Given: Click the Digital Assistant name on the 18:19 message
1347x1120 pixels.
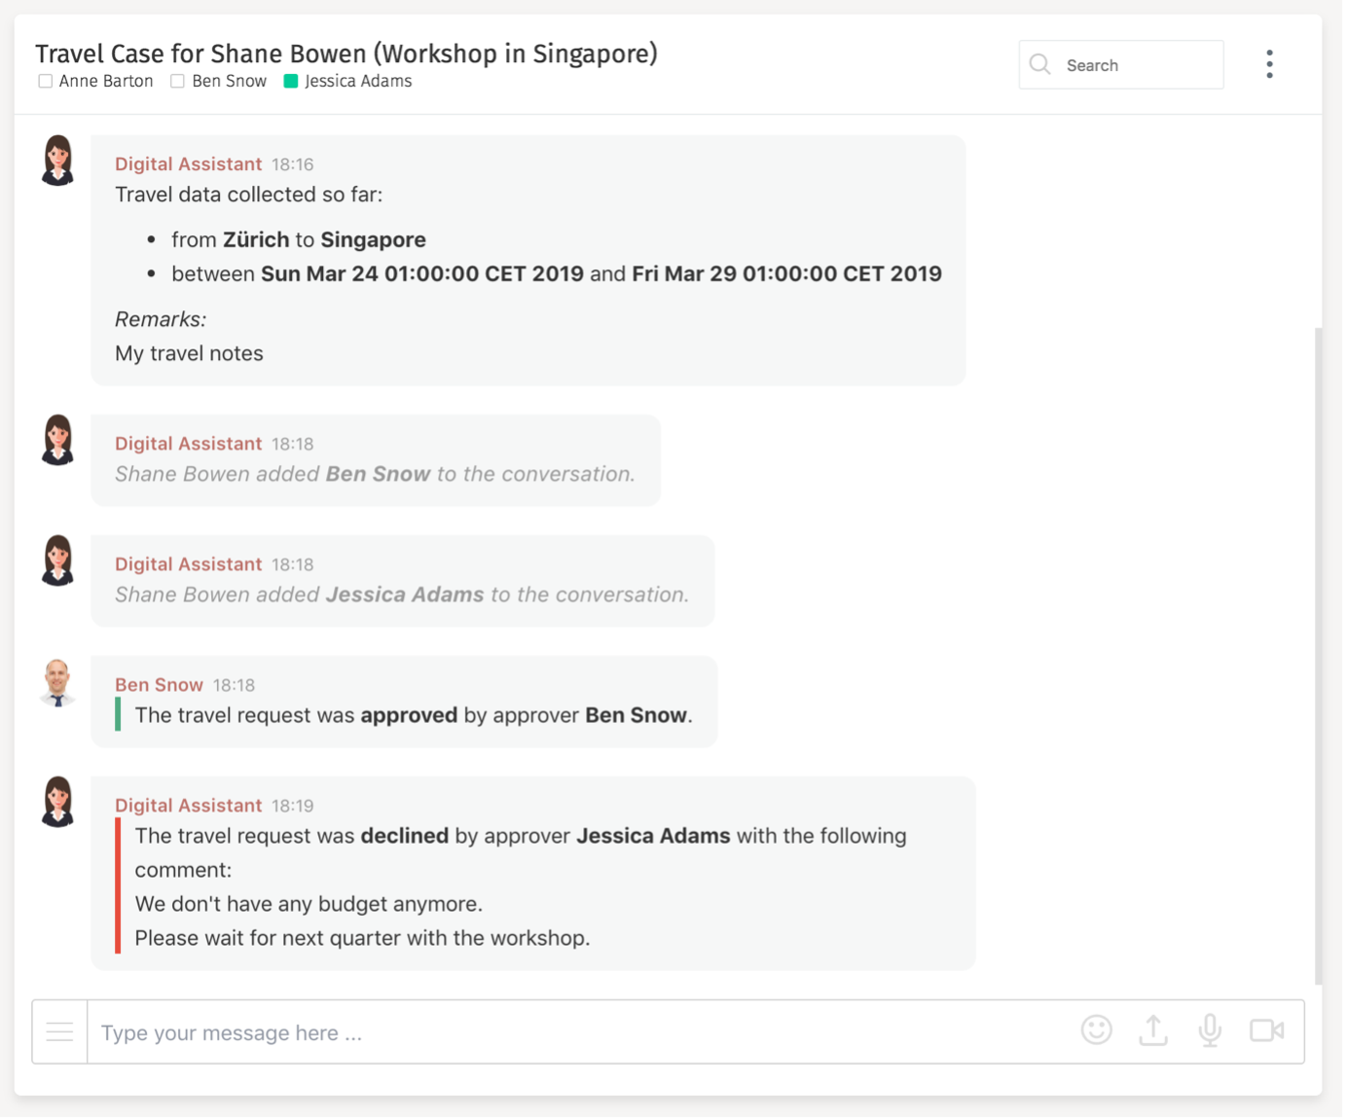Looking at the screenshot, I should click(x=189, y=805).
